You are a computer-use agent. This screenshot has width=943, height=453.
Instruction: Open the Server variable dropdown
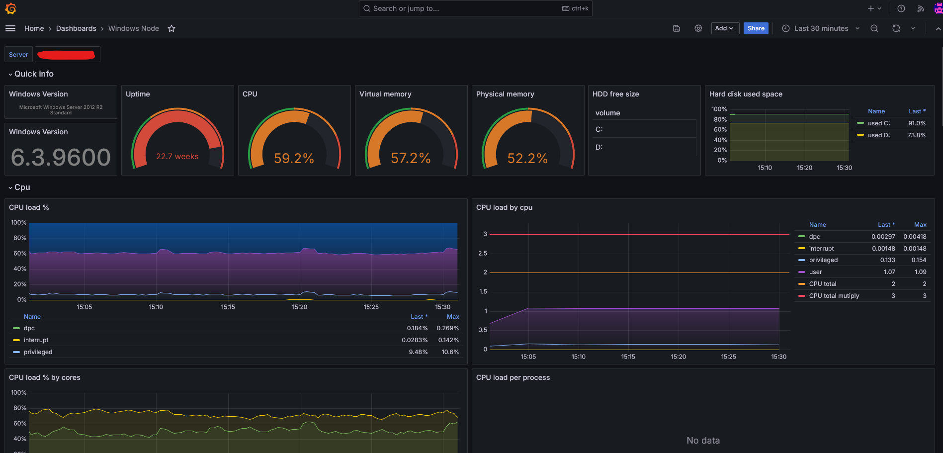[67, 55]
